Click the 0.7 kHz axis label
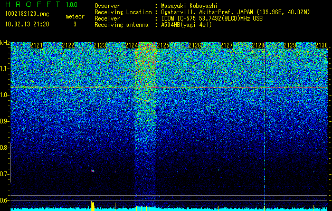The image size is (332, 211). coord(4,174)
